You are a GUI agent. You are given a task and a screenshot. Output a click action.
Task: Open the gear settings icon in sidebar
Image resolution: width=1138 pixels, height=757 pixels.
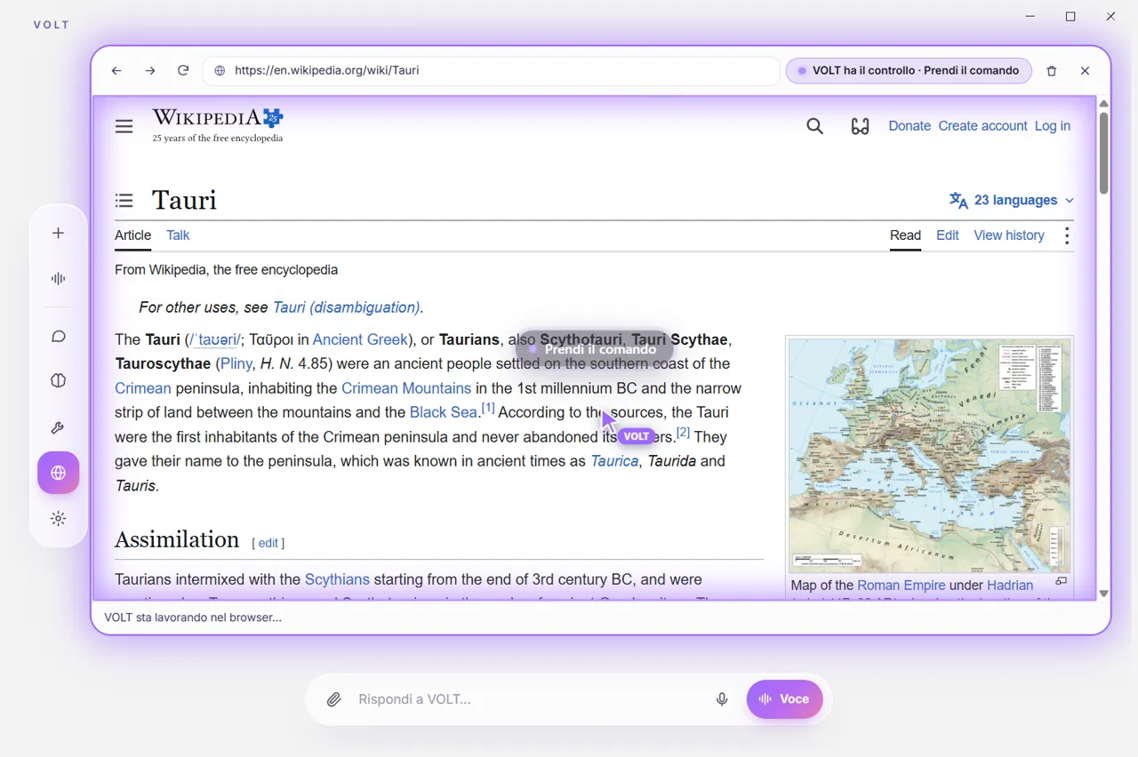point(59,519)
